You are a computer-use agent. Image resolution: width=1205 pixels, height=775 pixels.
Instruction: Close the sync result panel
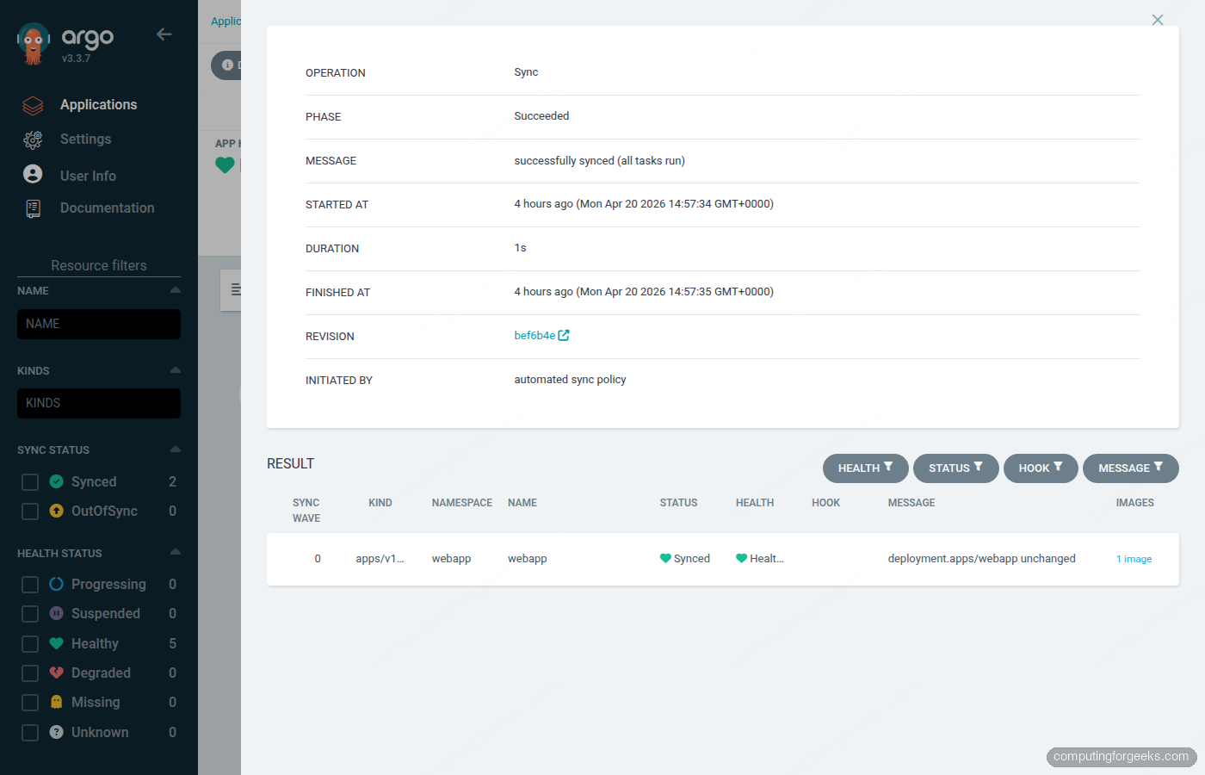(x=1158, y=20)
